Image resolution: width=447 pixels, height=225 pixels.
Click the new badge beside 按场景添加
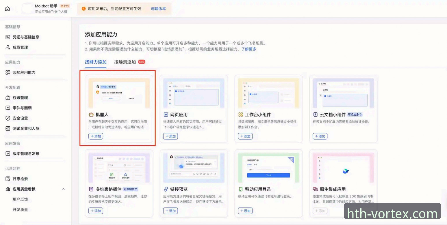[x=142, y=62]
